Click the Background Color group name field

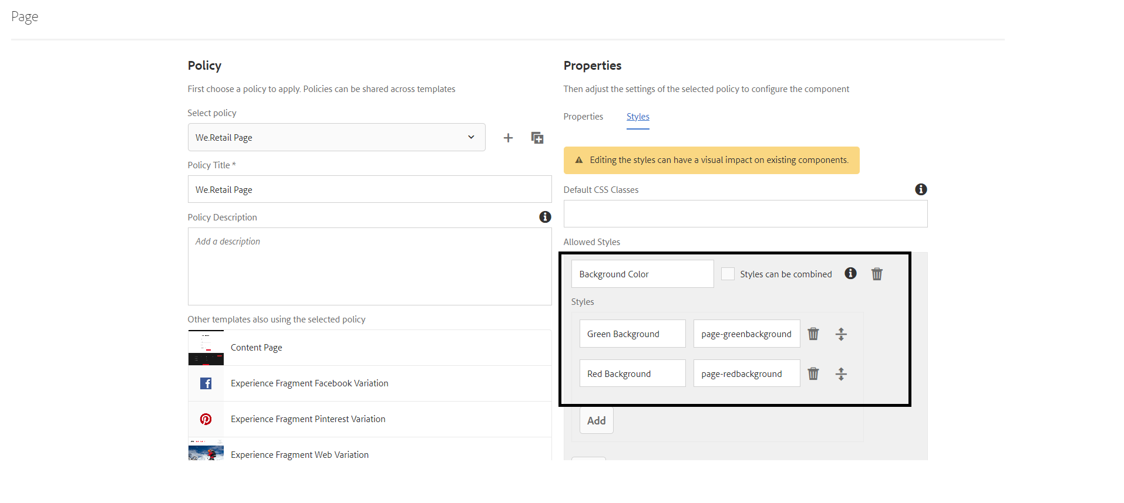click(x=642, y=274)
